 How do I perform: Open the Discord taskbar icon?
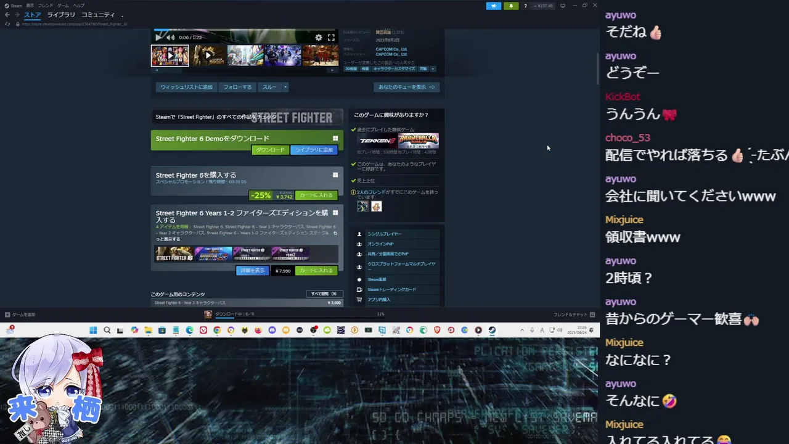(x=272, y=331)
